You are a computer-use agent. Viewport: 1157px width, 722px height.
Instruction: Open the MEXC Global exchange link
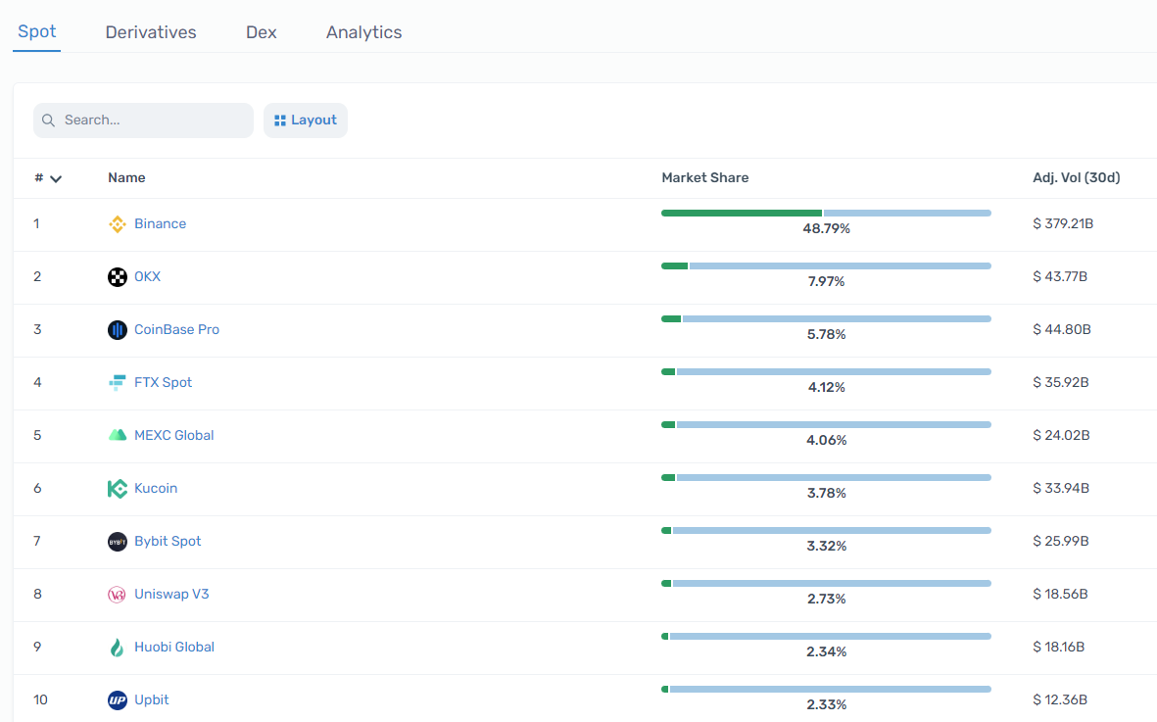click(x=174, y=435)
